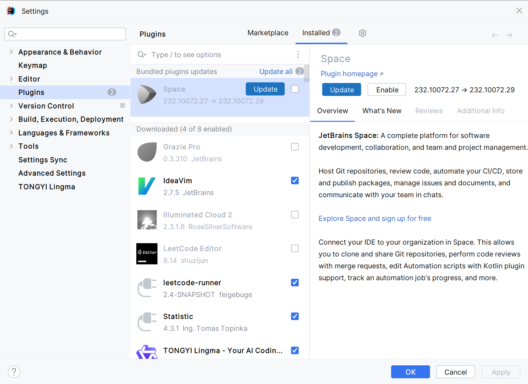This screenshot has width=528, height=384.
Task: Click the LeetCode Editor plugin icon
Action: 147,254
